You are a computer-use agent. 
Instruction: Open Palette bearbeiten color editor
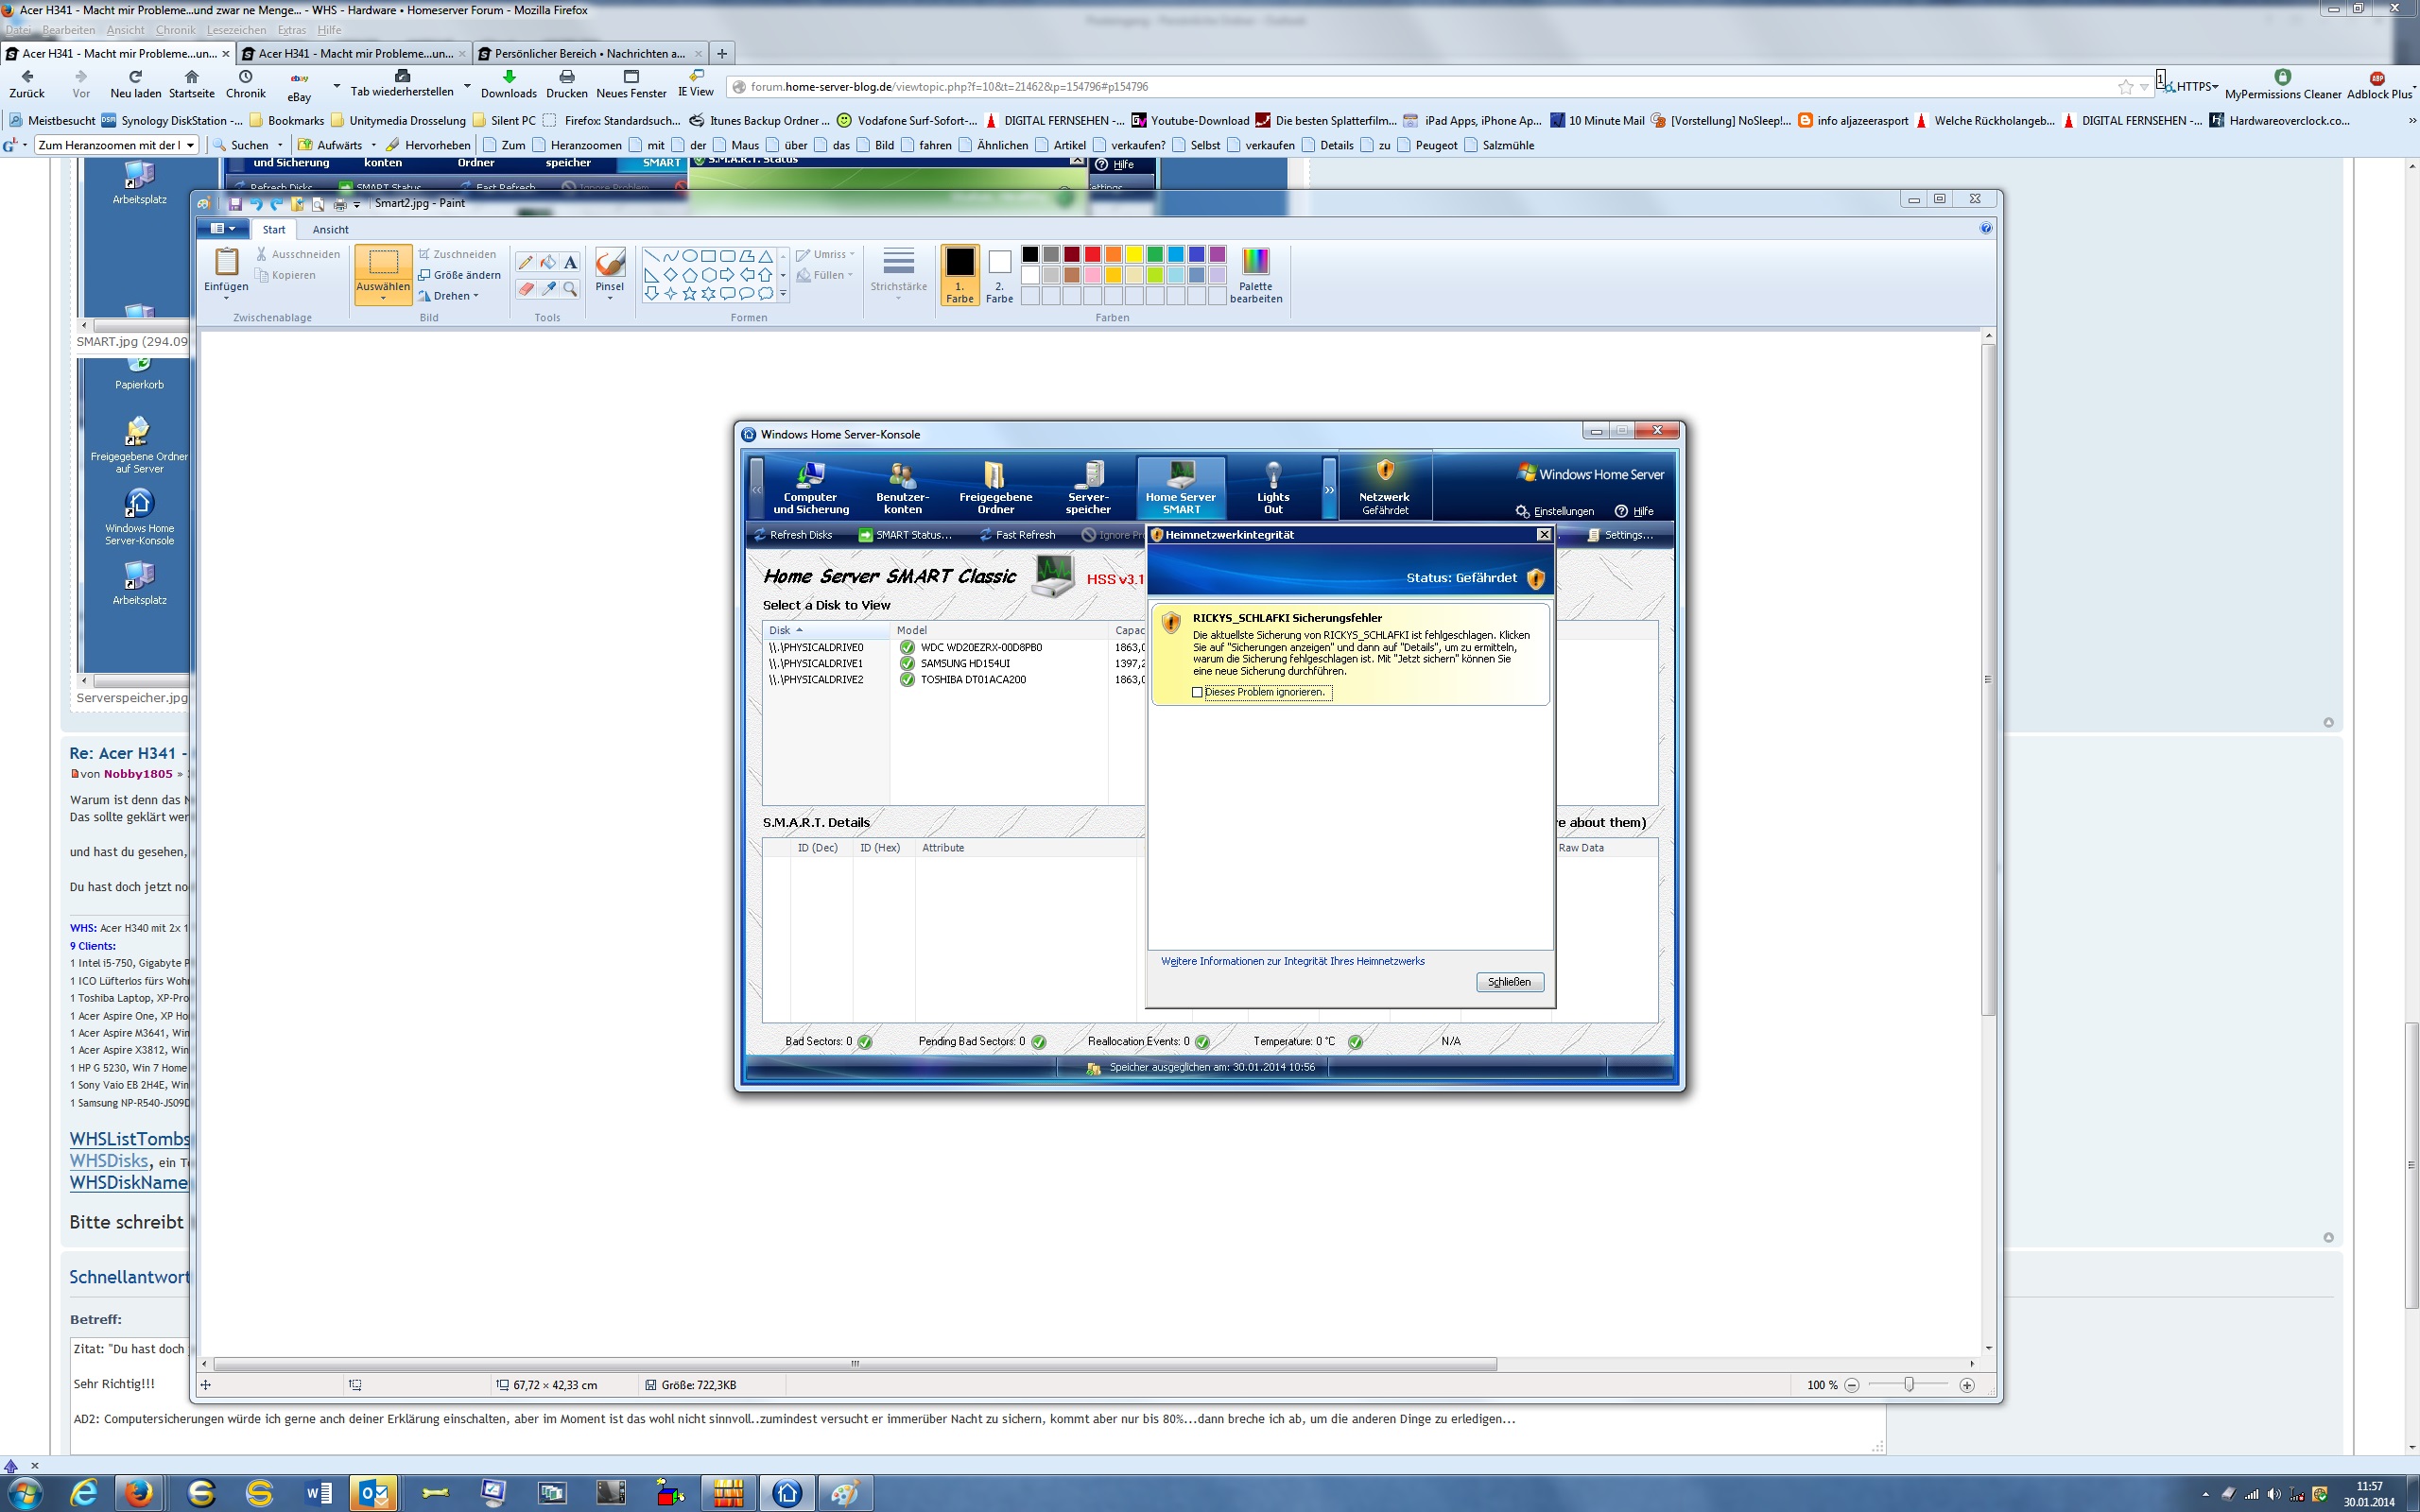[1256, 275]
